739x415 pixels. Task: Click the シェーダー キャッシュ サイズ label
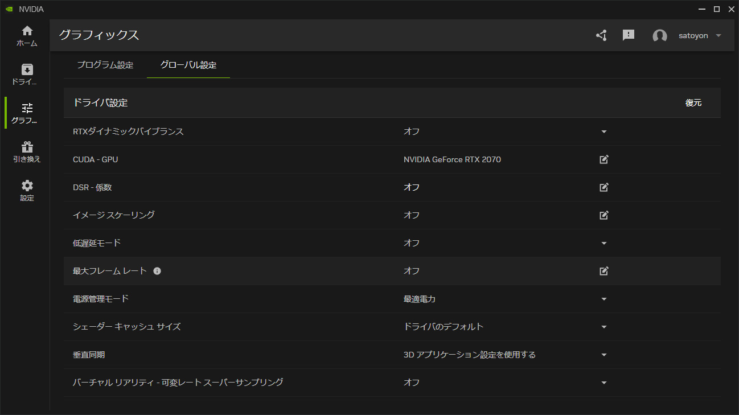127,327
